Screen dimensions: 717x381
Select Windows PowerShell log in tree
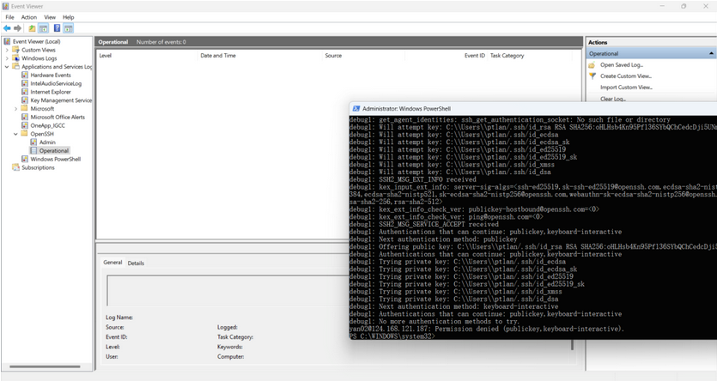coord(55,159)
